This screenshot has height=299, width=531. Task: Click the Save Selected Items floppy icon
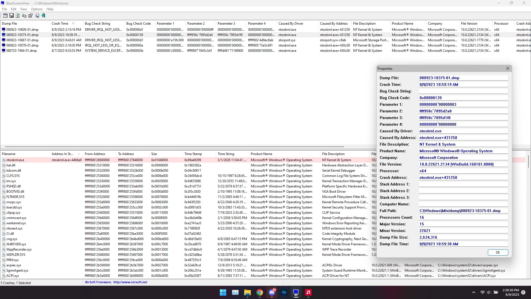[x=12, y=16]
